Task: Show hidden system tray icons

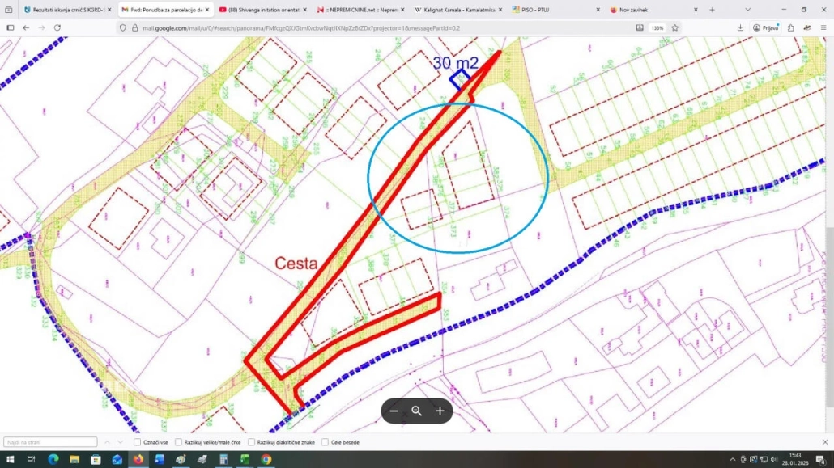Action: tap(734, 460)
